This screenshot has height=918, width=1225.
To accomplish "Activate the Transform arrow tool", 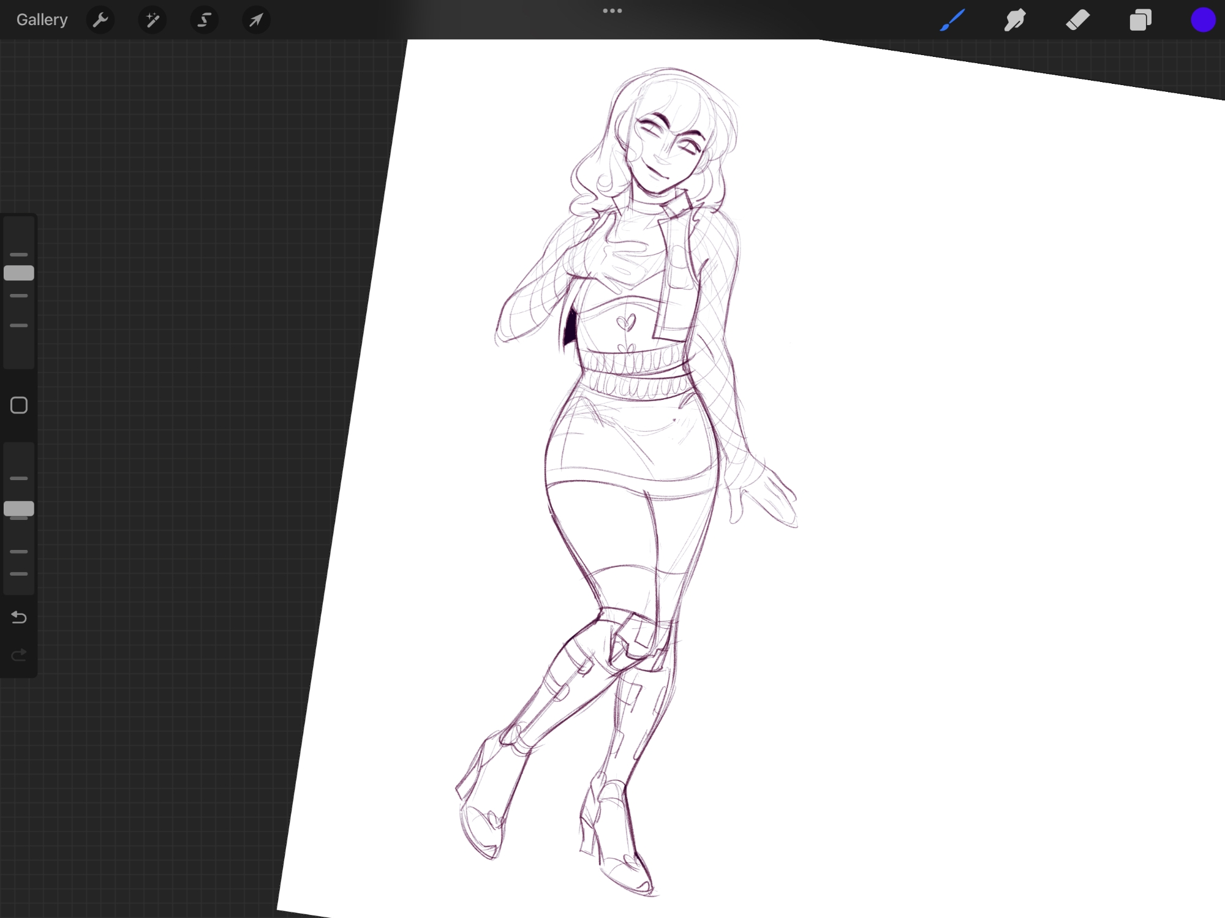I will click(256, 20).
